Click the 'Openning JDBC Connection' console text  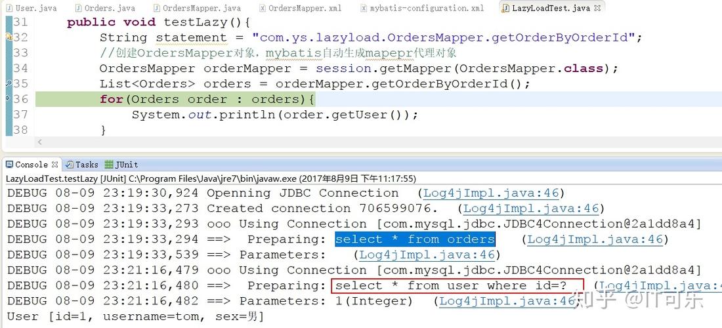(x=303, y=194)
